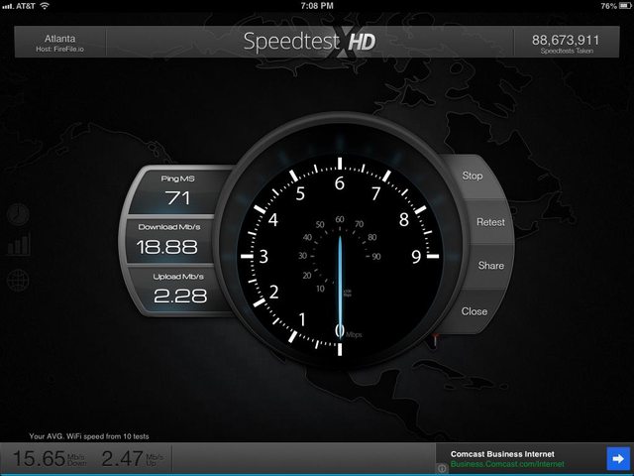
Task: Open the history clock icon in sidebar
Action: point(18,214)
